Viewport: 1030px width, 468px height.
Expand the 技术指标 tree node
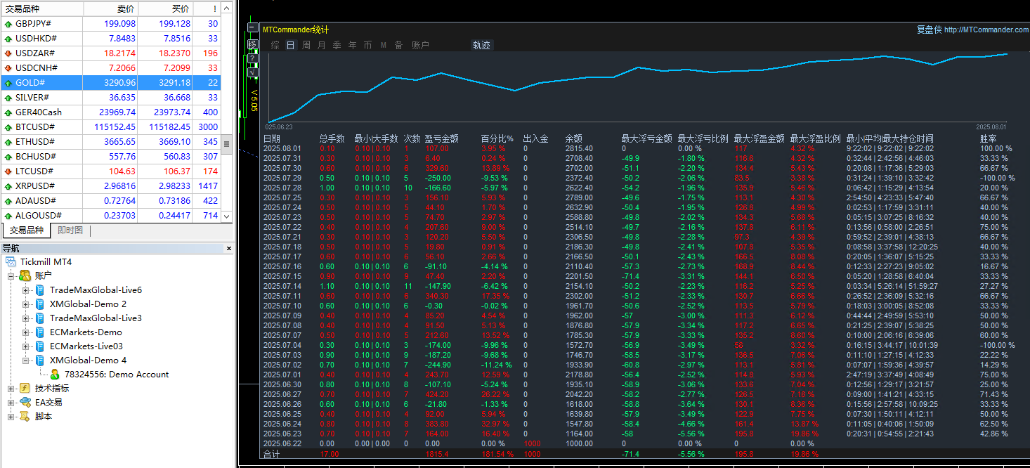click(11, 389)
